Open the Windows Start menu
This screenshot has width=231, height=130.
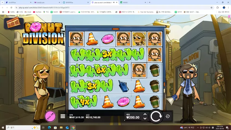(3, 128)
